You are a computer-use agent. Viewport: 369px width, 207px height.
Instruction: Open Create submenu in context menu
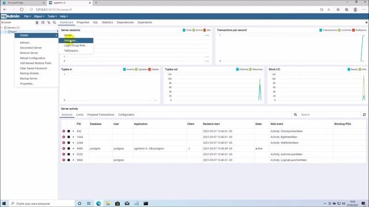[36, 35]
